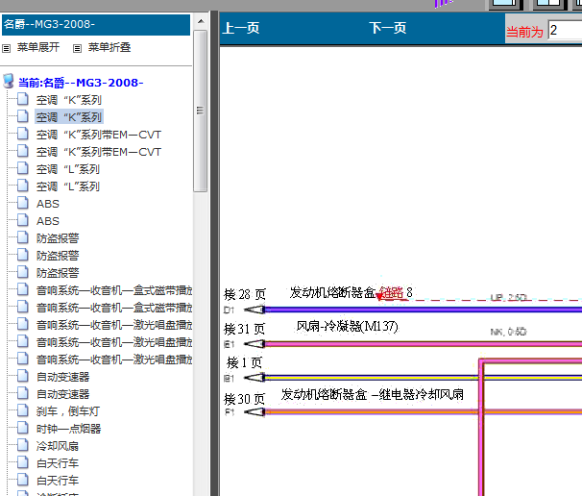Click the computer icon beside 当前:名爵--MG3-2008-
Viewport: 582px width, 496px height.
[9, 81]
